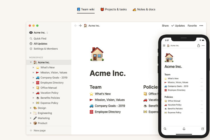The image size is (210, 140).
Task: Open Office Manual page in the sidebar
Action: tap(49, 88)
